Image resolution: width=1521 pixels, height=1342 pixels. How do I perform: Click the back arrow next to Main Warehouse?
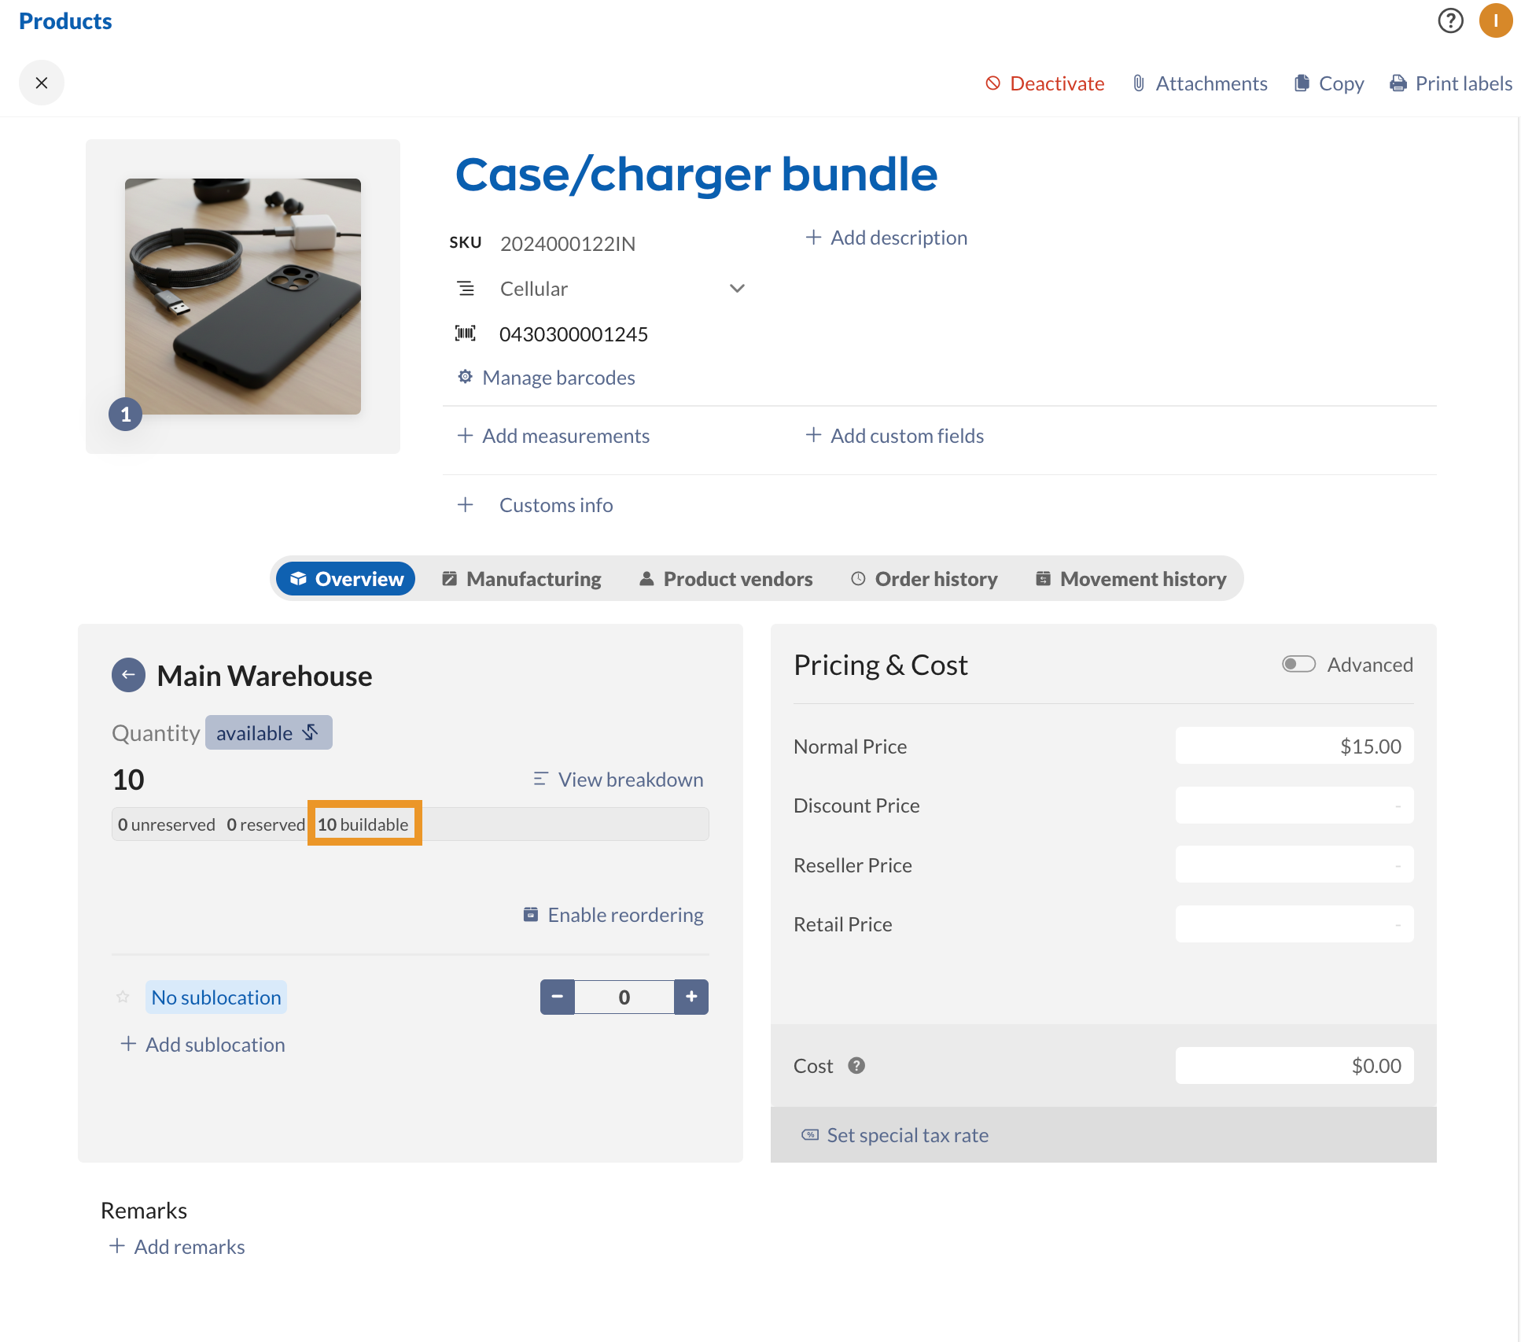click(x=128, y=675)
